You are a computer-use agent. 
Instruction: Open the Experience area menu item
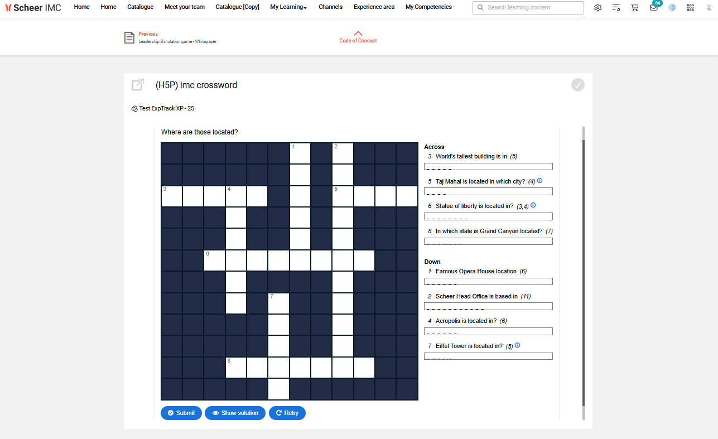373,7
